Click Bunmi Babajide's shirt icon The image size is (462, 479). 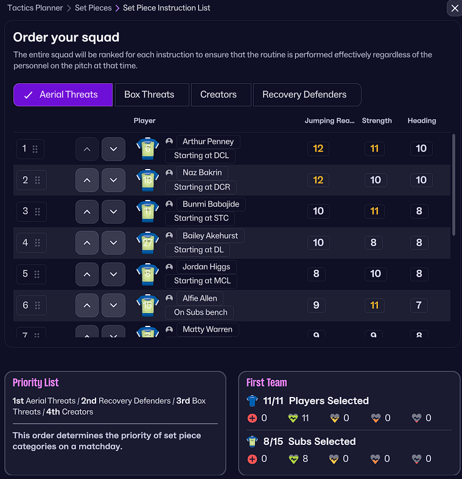point(147,211)
